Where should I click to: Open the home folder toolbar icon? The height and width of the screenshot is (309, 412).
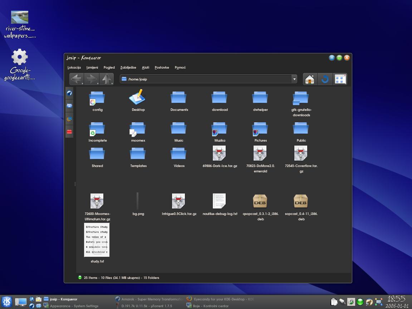[x=310, y=79]
